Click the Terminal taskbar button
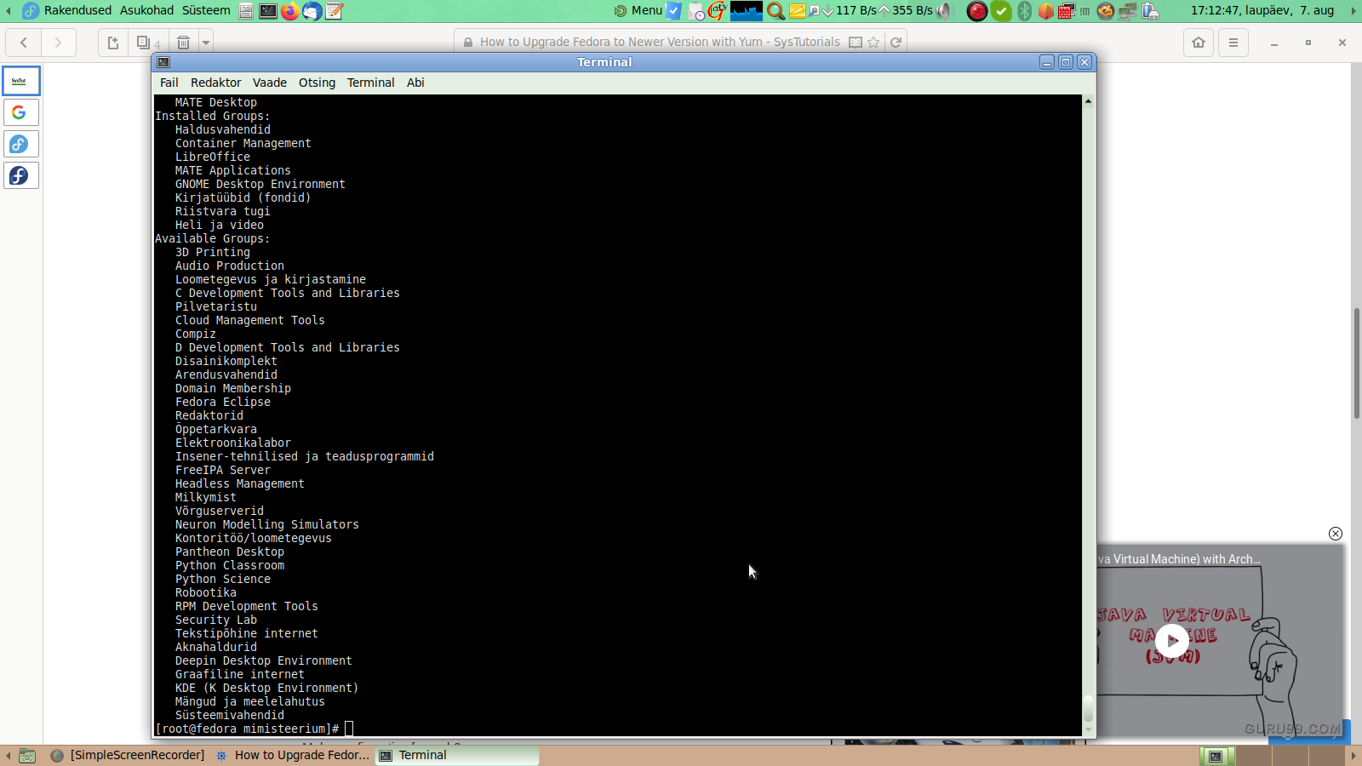The height and width of the screenshot is (766, 1362). pos(457,755)
